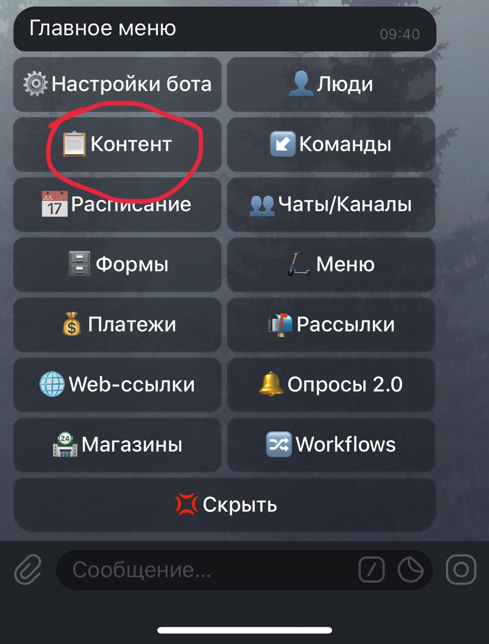This screenshot has height=644, width=489.
Task: Open Web-ссылки globe button
Action: point(117,385)
